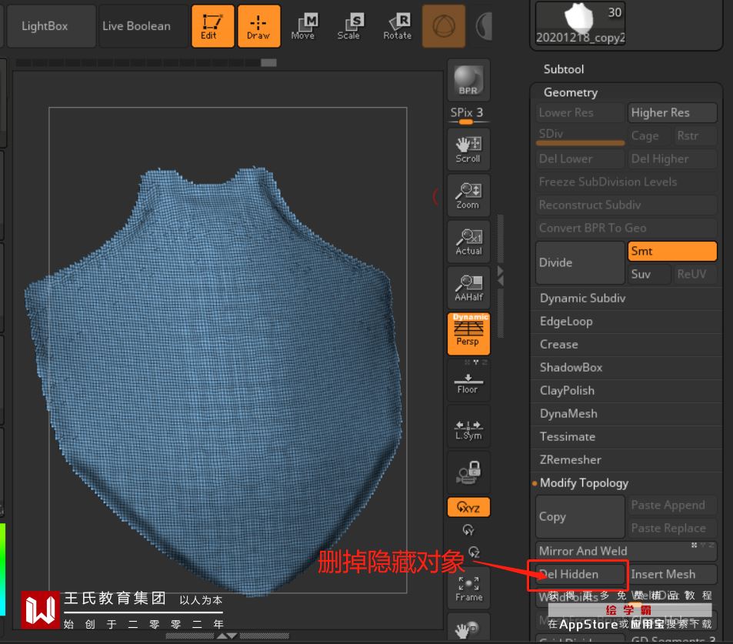Render with the BPR button

coord(468,80)
